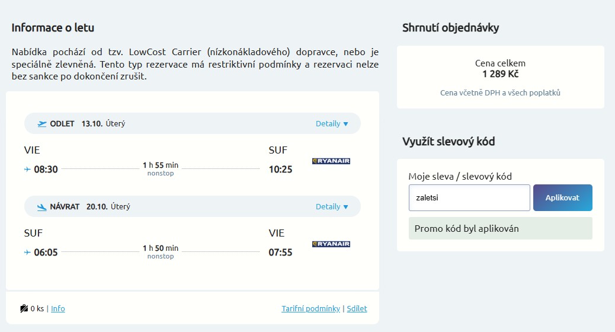The height and width of the screenshot is (332, 615).
Task: Click the arrow next to return Detaily
Action: [345, 207]
